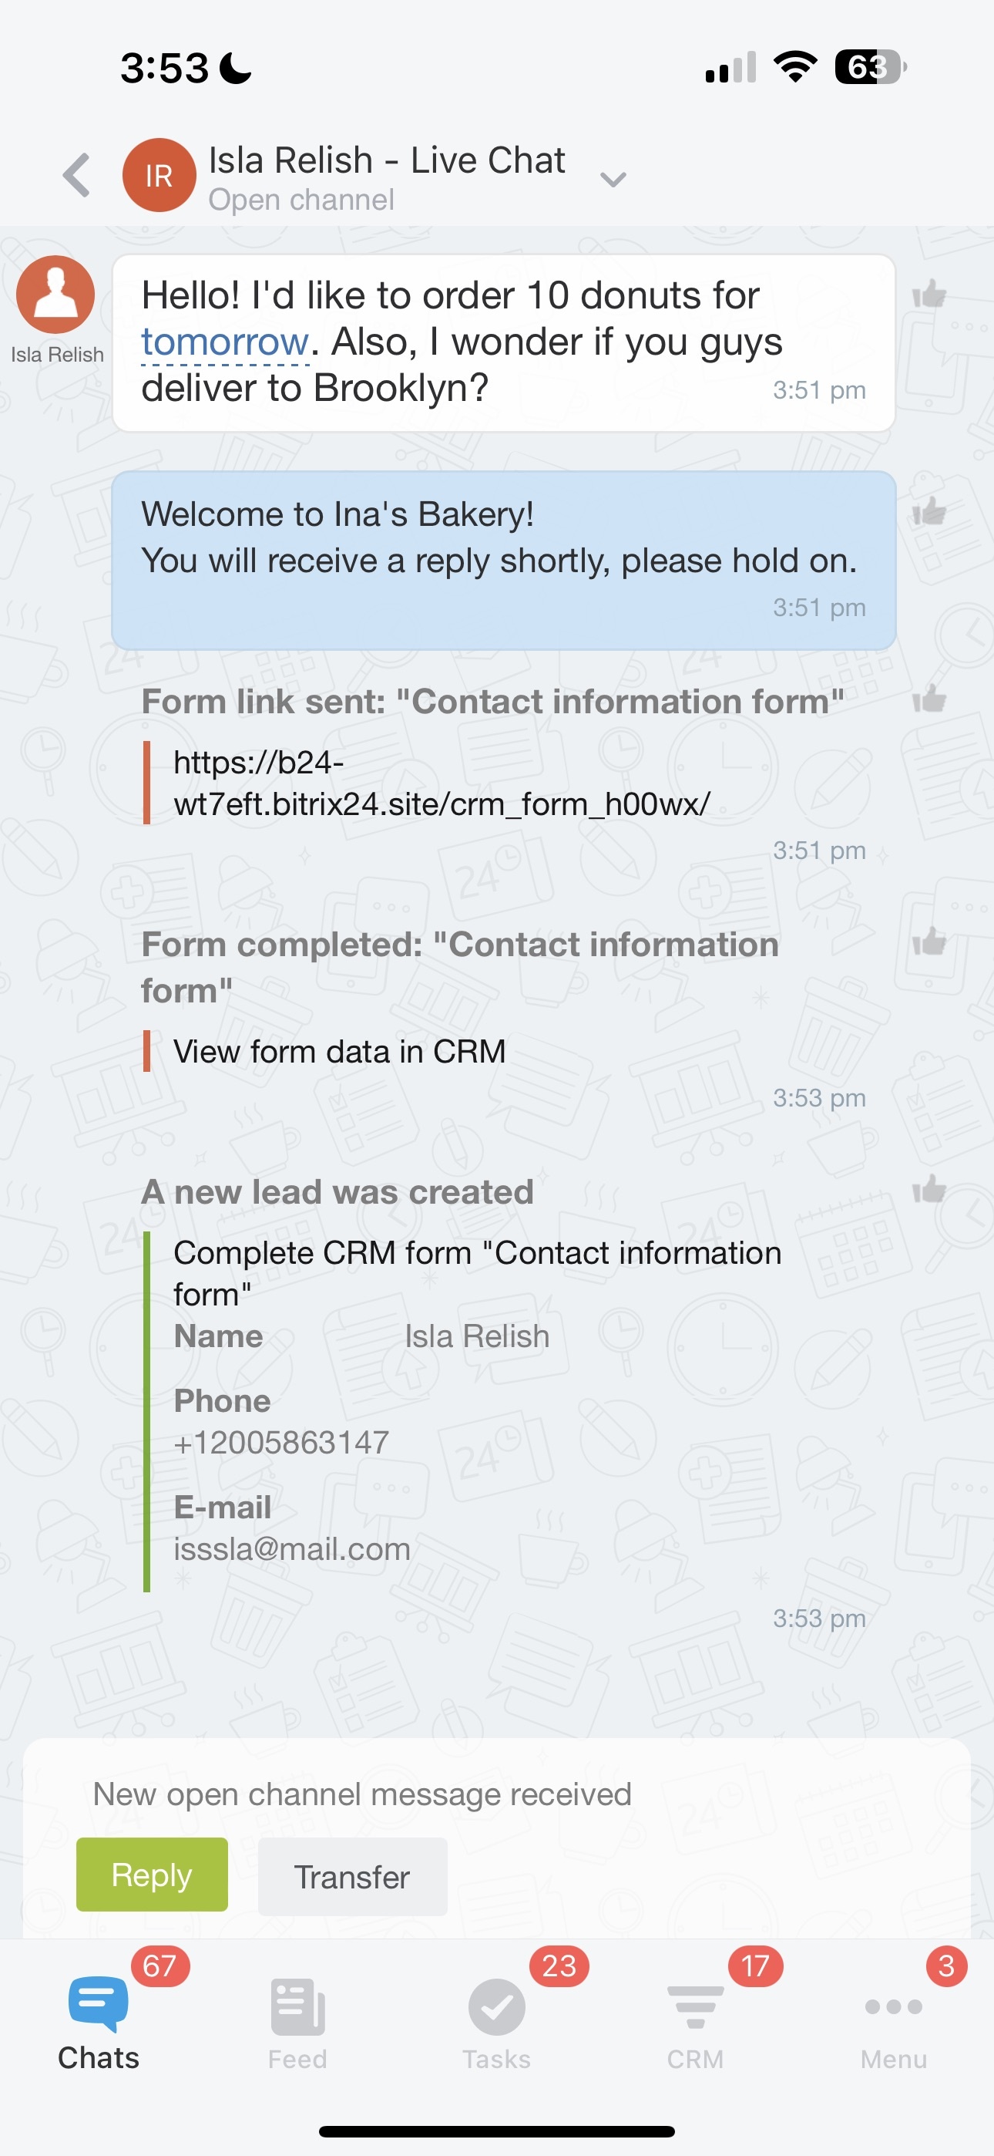Like the donut order message
The height and width of the screenshot is (2156, 994).
click(929, 294)
